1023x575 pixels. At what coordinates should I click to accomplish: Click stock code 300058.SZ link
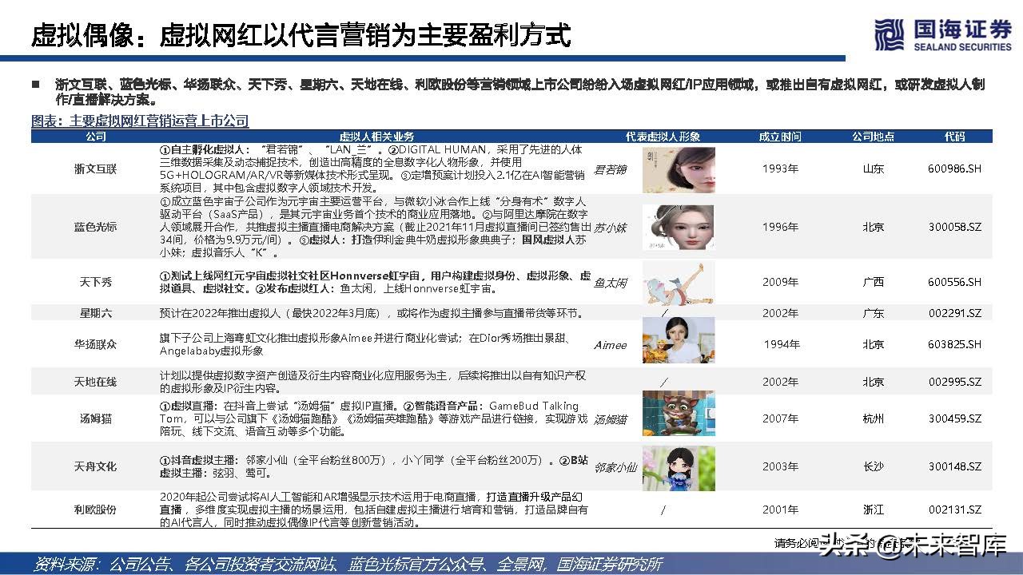tap(954, 226)
